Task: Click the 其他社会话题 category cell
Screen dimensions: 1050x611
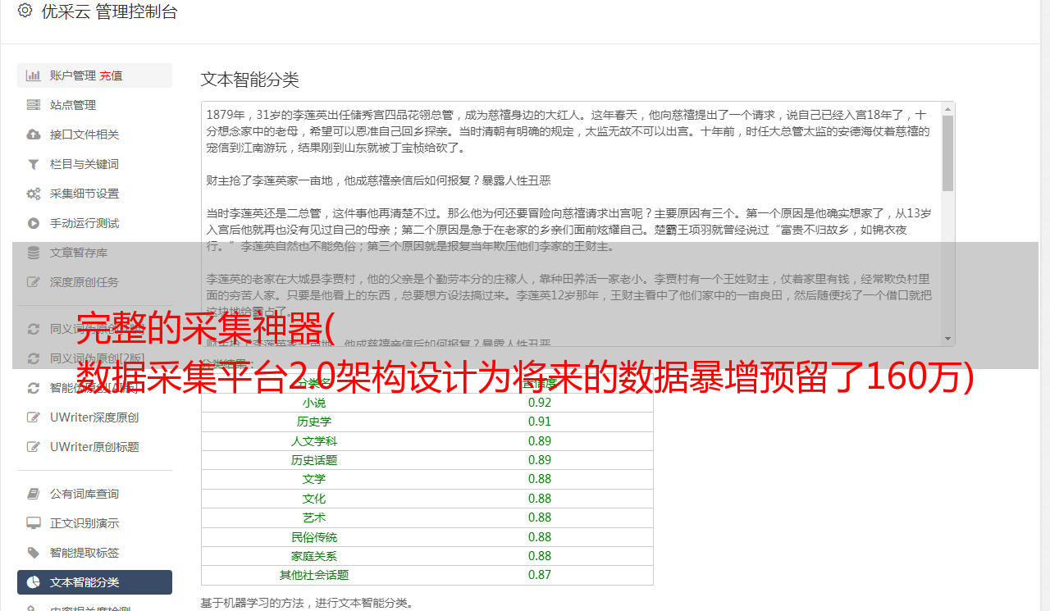Action: click(x=313, y=575)
